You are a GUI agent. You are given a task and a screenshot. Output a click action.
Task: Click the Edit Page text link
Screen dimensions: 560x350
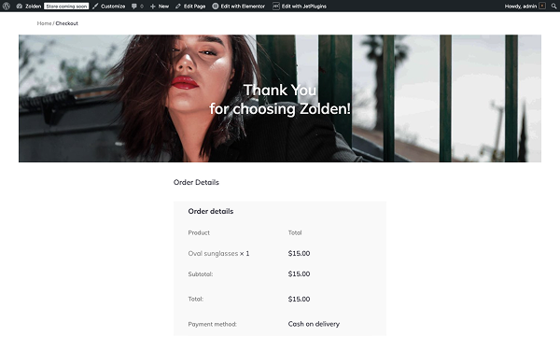[195, 7]
